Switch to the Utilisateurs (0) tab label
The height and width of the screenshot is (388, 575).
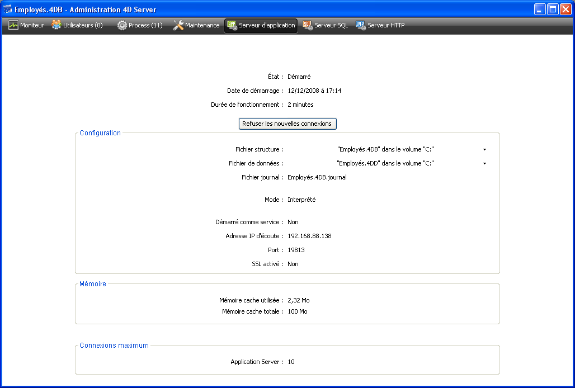[83, 25]
